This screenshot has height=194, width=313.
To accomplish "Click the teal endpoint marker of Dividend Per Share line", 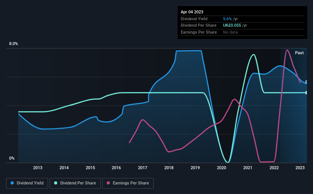I will click(307, 92).
